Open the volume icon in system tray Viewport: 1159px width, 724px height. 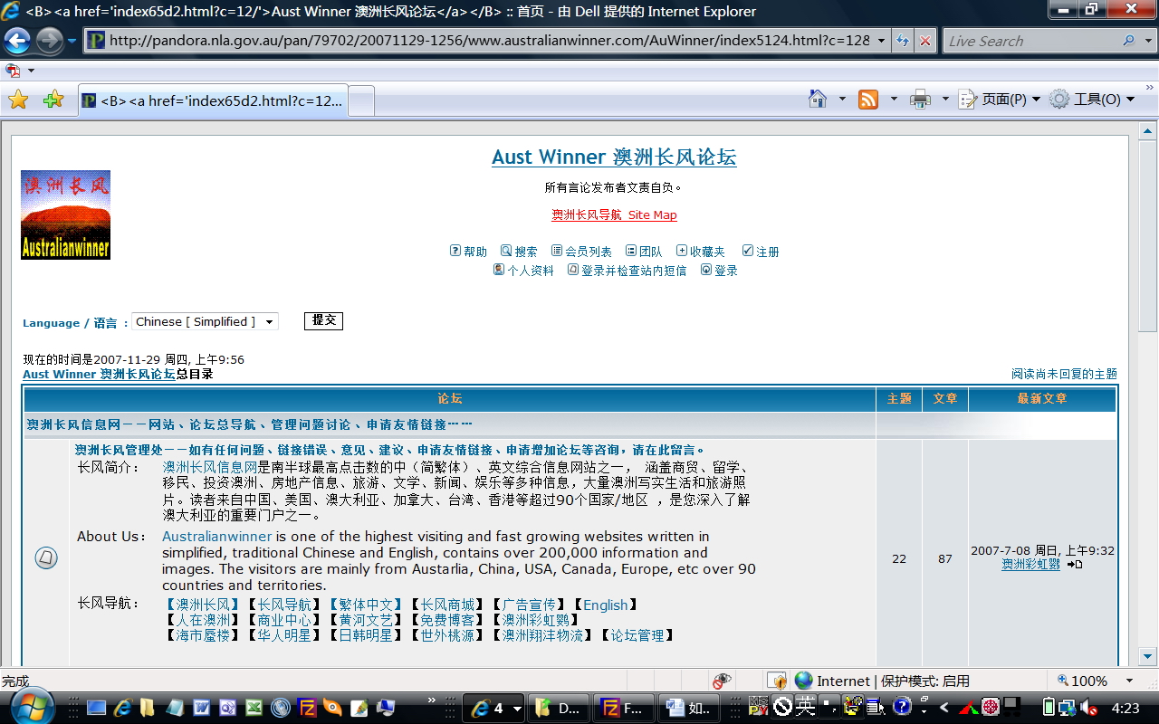[1089, 708]
